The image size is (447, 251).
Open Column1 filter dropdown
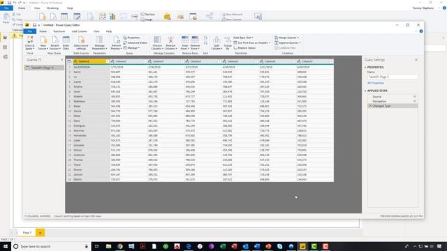pyautogui.click(x=108, y=61)
